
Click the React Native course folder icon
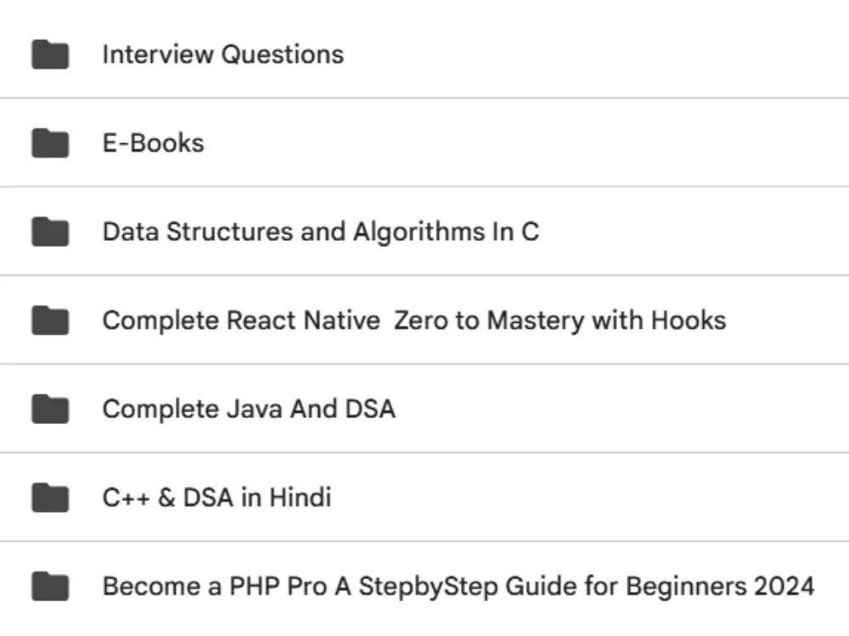tap(50, 321)
